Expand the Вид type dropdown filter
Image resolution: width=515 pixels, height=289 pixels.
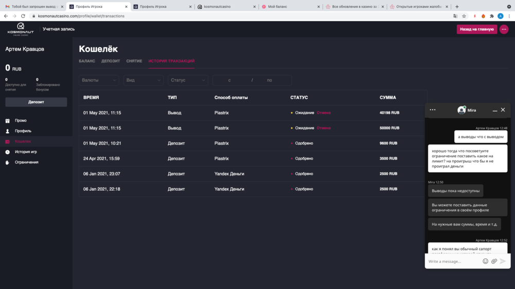143,80
